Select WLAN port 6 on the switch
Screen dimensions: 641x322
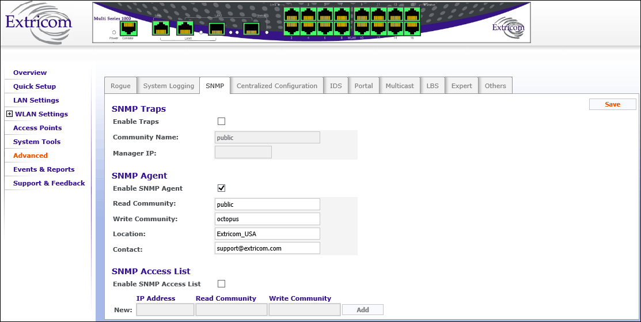325,28
